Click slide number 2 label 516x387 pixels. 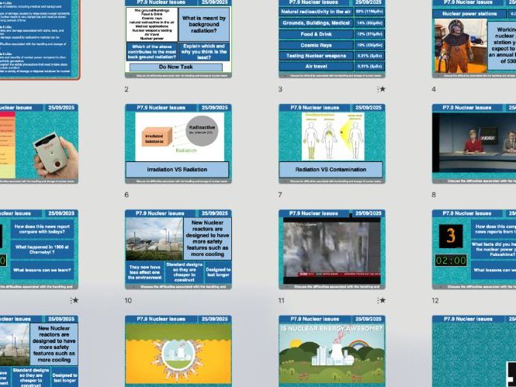[126, 89]
